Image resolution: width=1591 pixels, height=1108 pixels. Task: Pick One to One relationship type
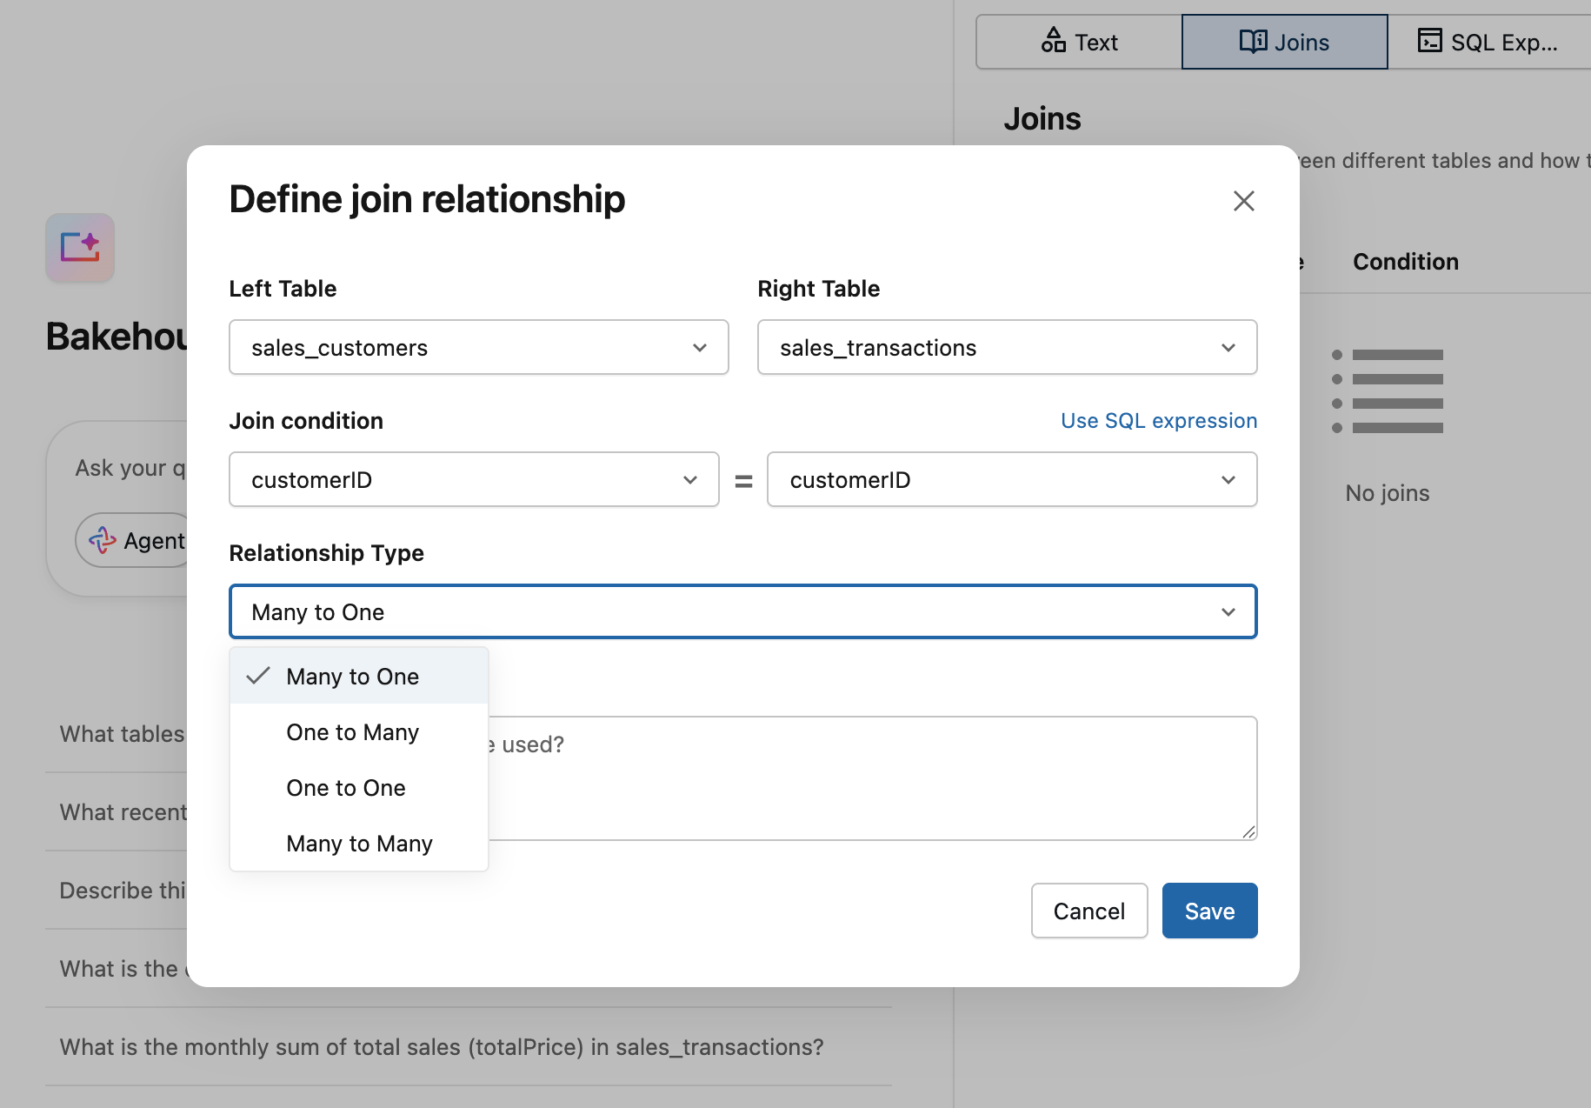click(346, 788)
